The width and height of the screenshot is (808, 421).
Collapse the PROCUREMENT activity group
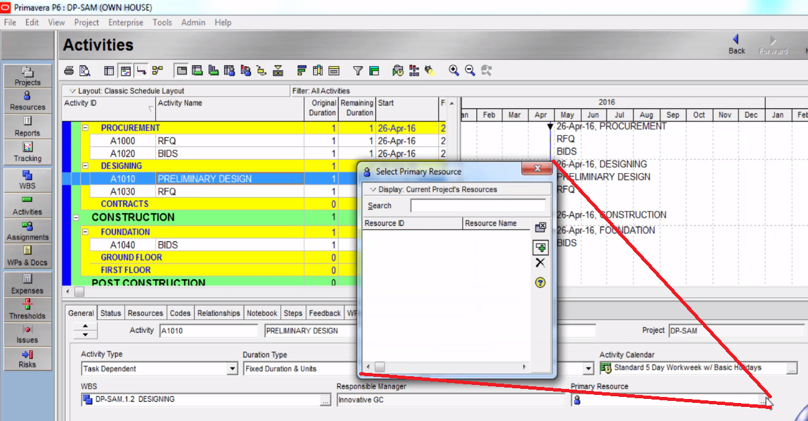[85, 127]
